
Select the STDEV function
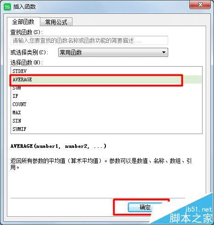click(106, 71)
